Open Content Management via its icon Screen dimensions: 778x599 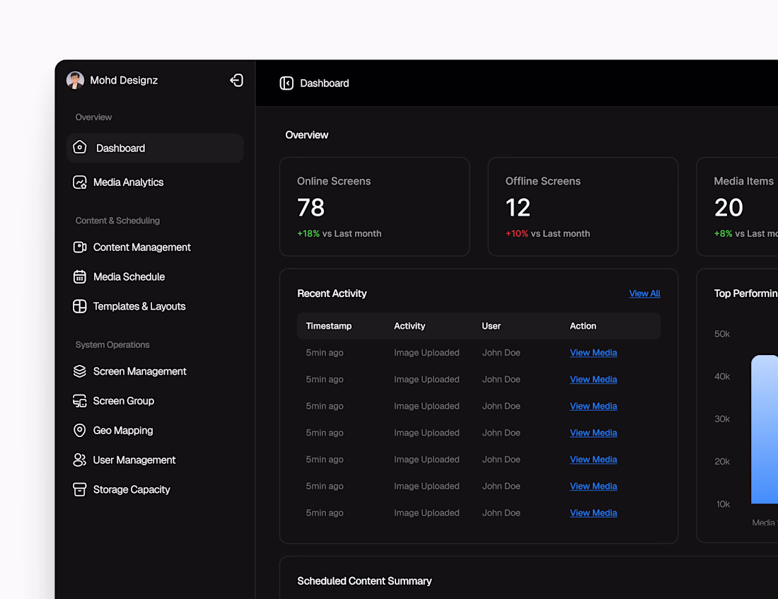click(x=80, y=248)
